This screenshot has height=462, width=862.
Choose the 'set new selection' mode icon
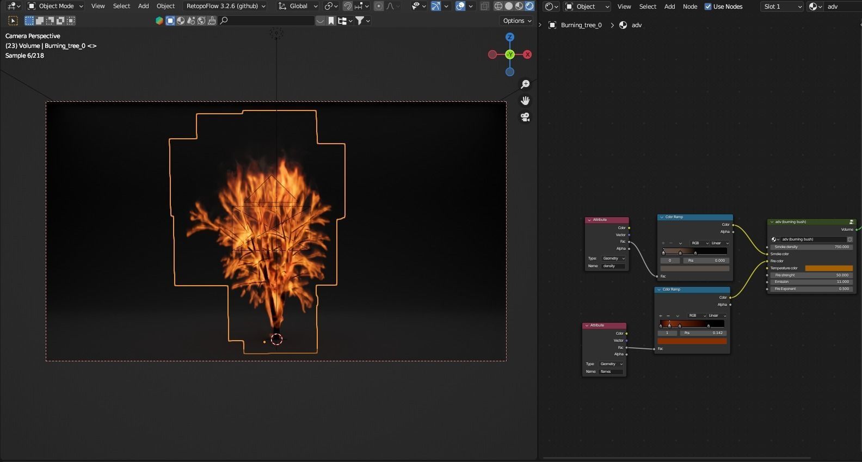click(x=29, y=21)
